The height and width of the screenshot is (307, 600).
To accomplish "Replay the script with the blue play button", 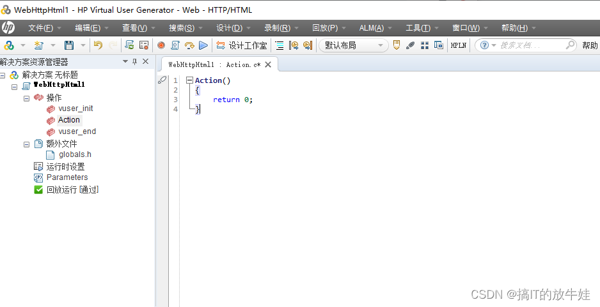I will [203, 45].
